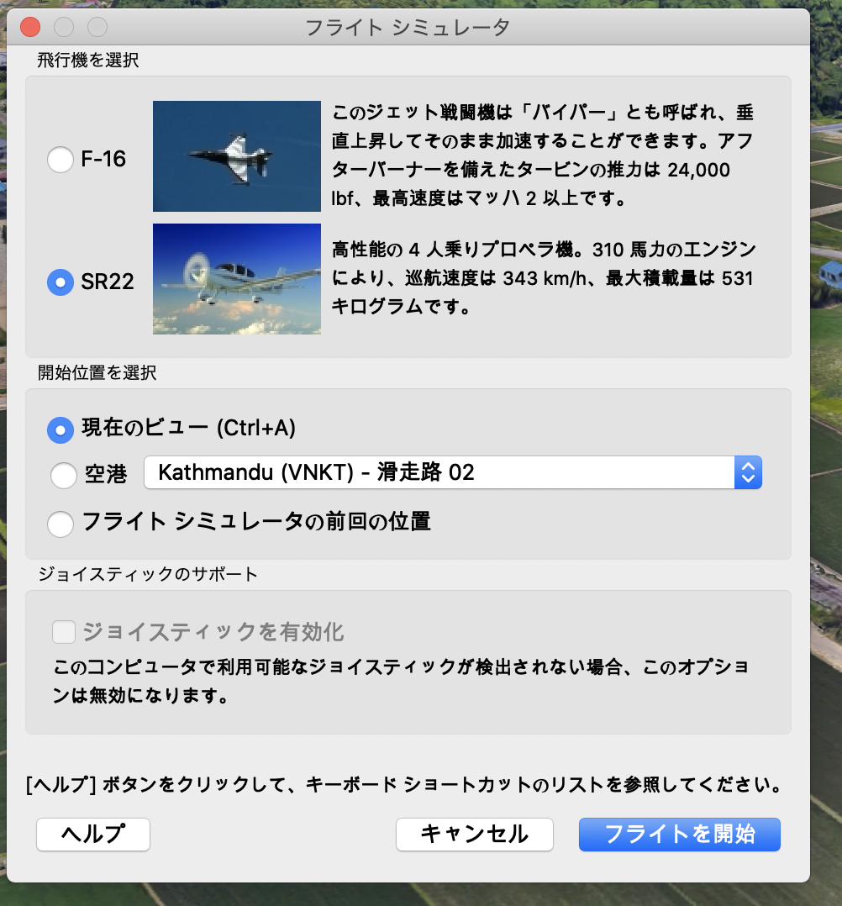The image size is (842, 906).
Task: Click the 開始位置を選択 section heading
Action: point(97,372)
